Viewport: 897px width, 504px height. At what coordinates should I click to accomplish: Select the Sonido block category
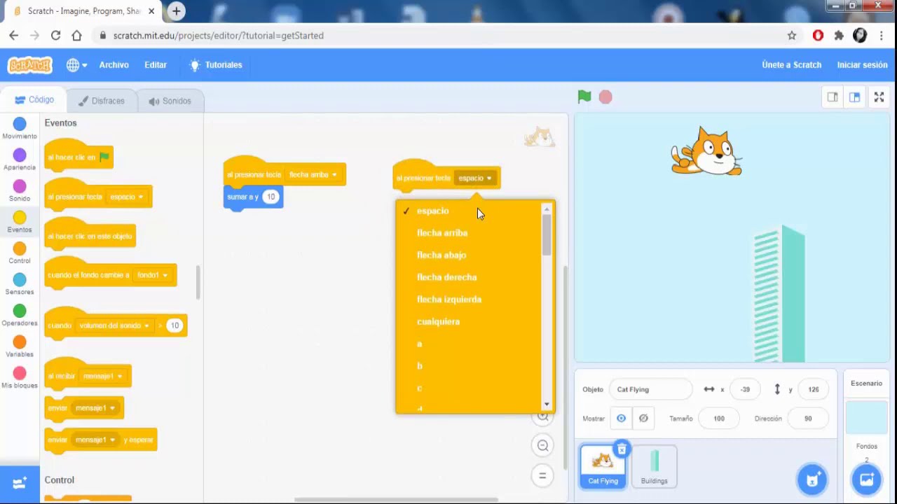[20, 190]
